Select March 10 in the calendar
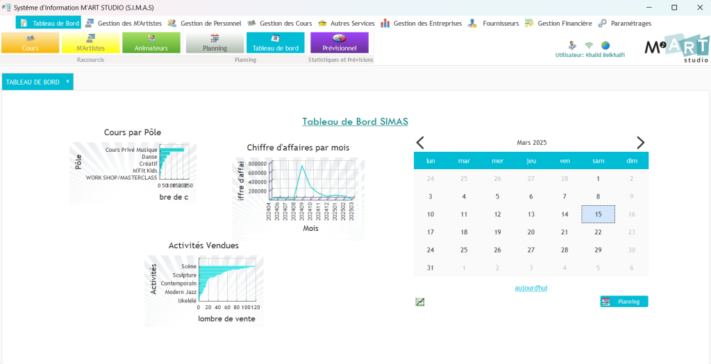Screen dimensions: 711x364 click(x=430, y=214)
